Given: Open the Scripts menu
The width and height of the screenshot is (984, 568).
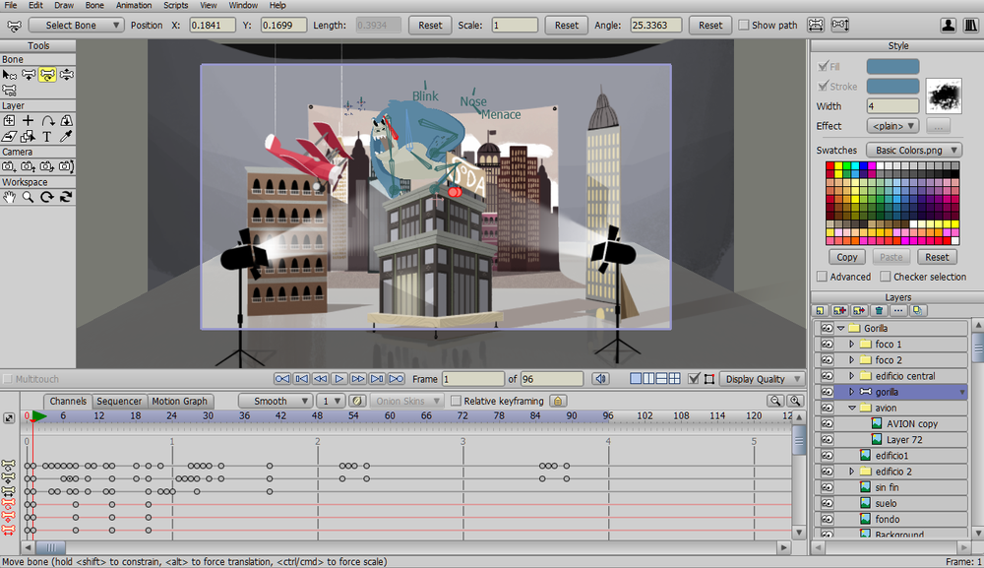Looking at the screenshot, I should (176, 5).
